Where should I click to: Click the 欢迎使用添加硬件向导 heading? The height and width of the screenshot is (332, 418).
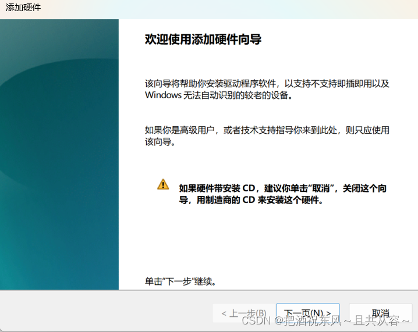203,40
